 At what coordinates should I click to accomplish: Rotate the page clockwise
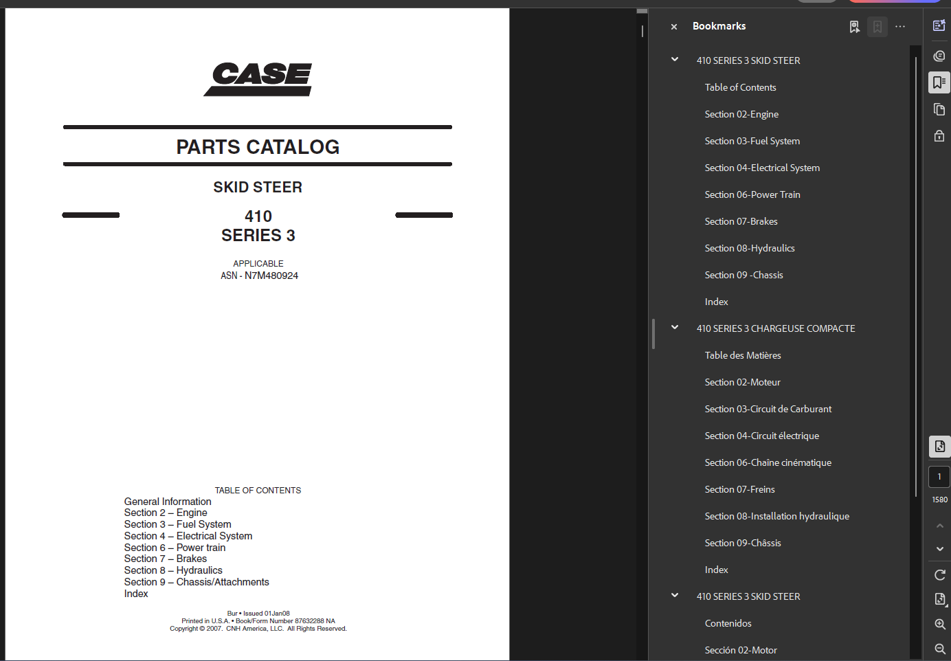pos(940,574)
